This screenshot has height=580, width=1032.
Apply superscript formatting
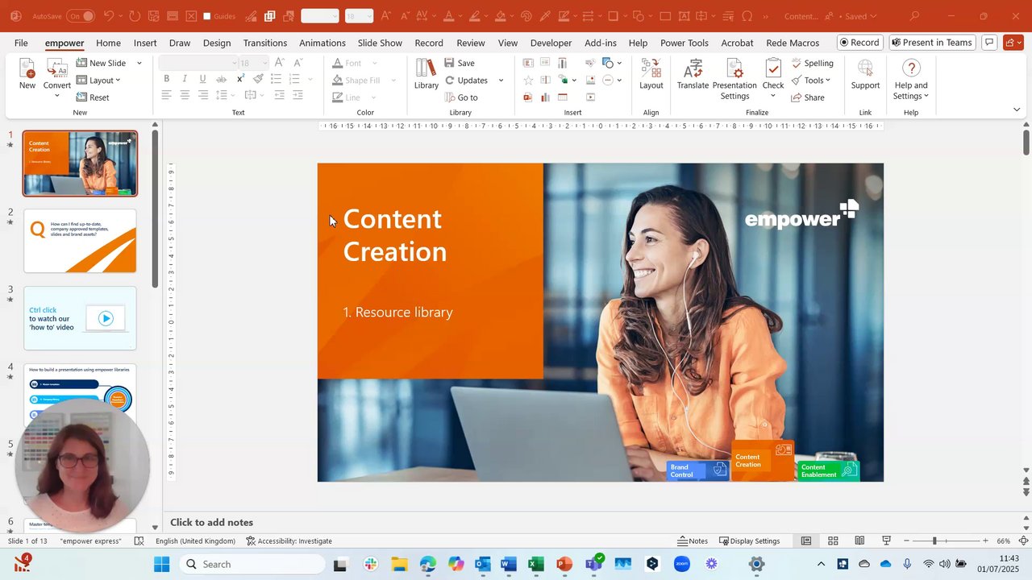240,79
